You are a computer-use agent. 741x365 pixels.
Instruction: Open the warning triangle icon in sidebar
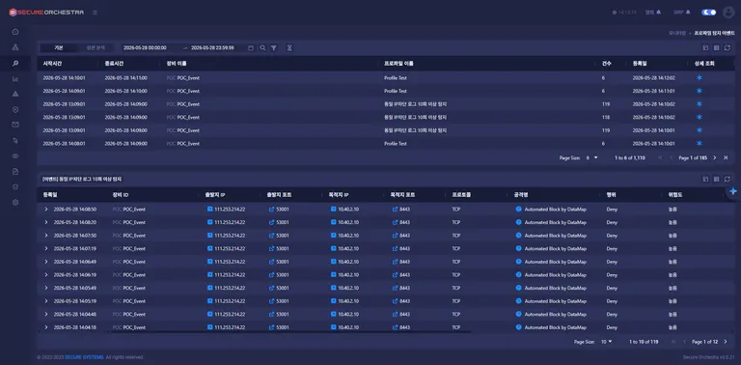point(15,94)
